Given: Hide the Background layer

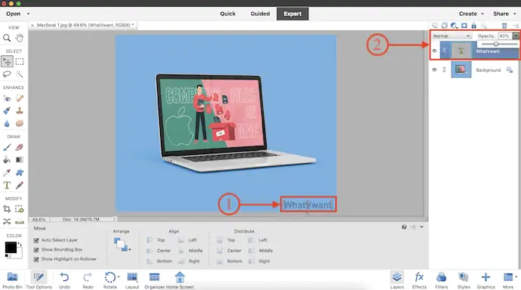Looking at the screenshot, I should 434,69.
